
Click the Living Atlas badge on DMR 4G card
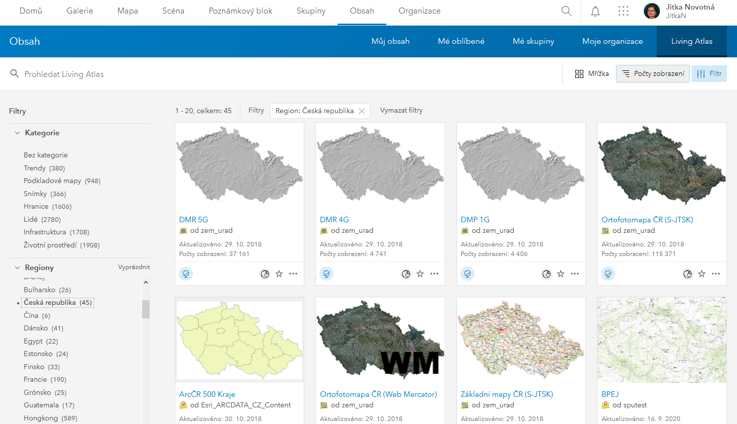click(x=326, y=274)
